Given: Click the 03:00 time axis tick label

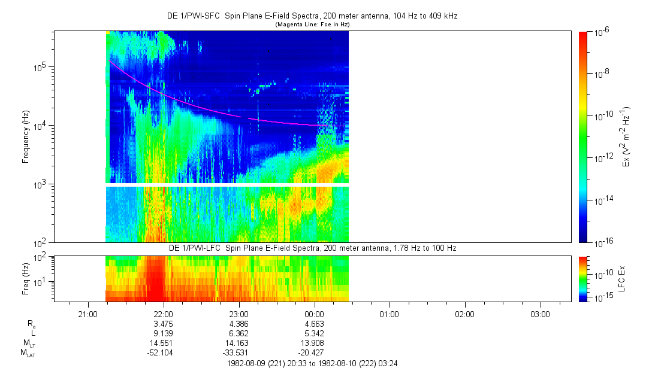Looking at the screenshot, I should 541,314.
